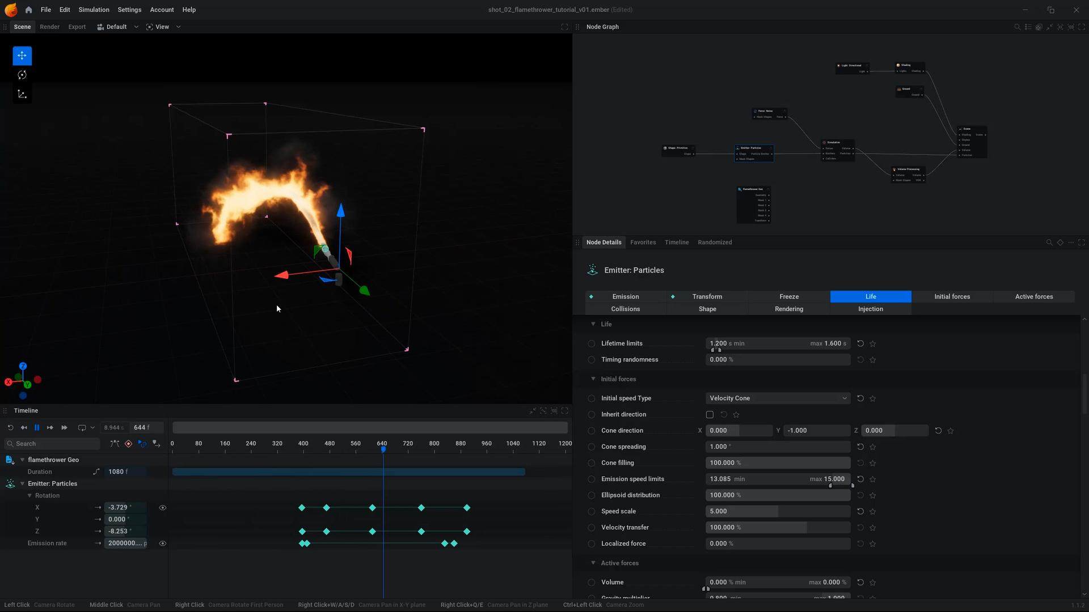Open the Render workspace

pyautogui.click(x=49, y=27)
